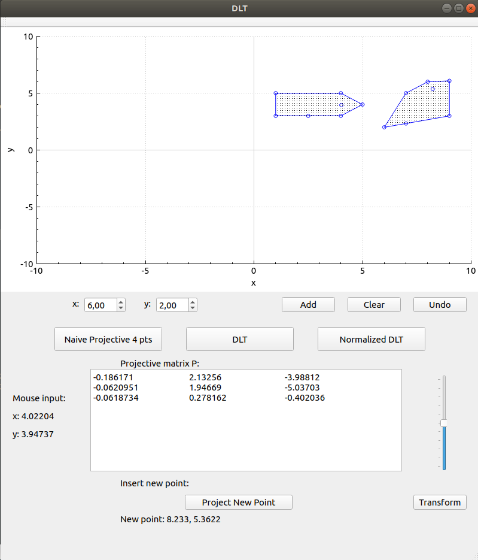Click matrix value -3.98812
478x560 pixels.
tap(302, 377)
